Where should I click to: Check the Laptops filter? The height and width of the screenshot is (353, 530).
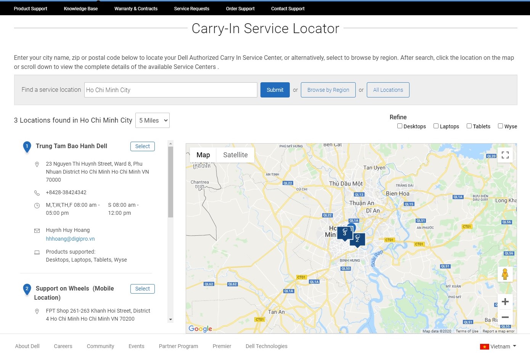[436, 126]
